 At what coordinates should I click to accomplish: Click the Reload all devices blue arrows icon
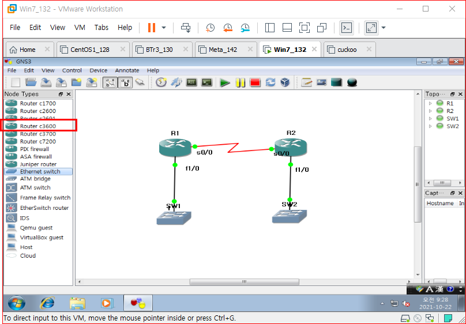(x=270, y=82)
